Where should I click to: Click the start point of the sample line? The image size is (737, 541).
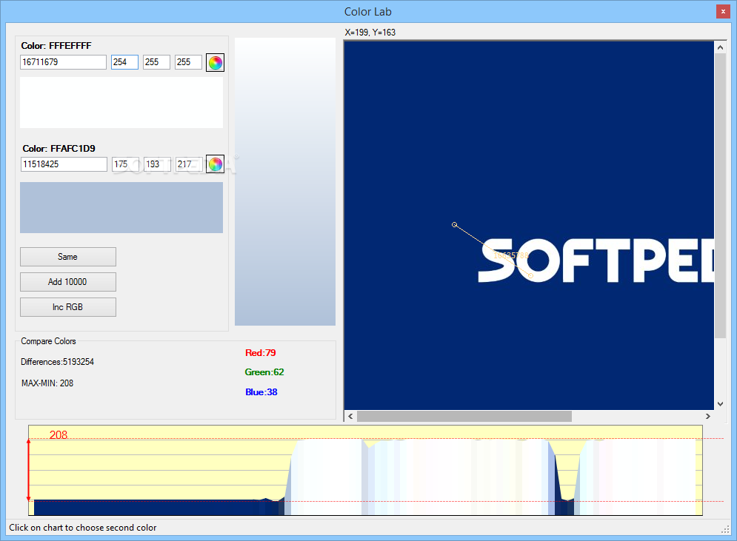tap(455, 224)
